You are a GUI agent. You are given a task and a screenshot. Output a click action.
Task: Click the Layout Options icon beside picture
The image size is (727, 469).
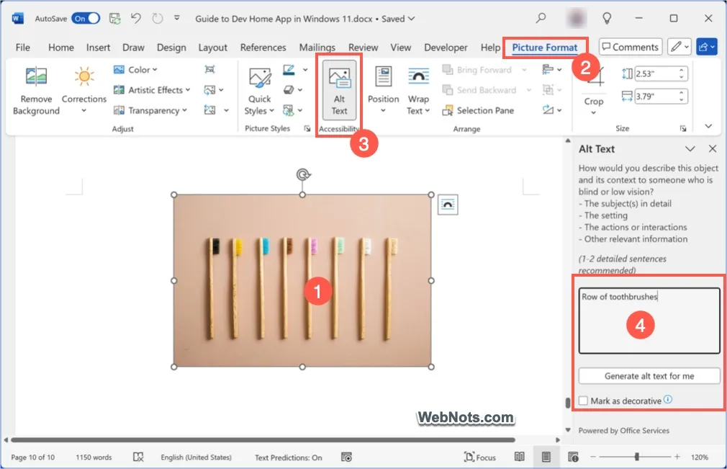pyautogui.click(x=448, y=205)
